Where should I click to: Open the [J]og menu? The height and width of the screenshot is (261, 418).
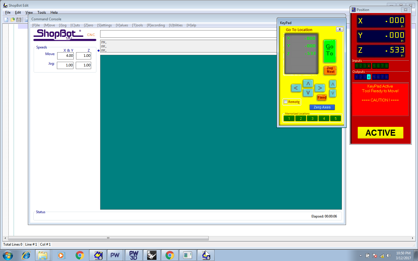tap(63, 25)
